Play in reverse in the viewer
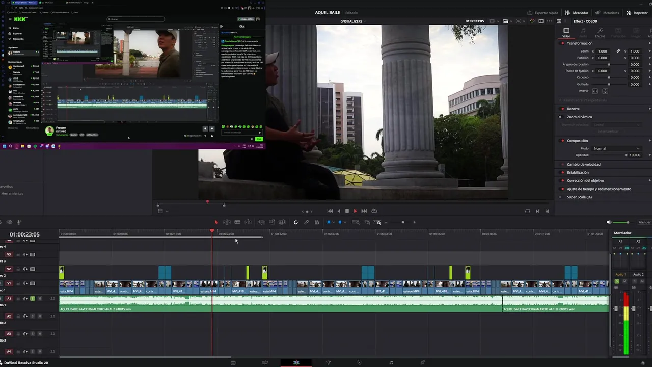The width and height of the screenshot is (652, 367). click(x=339, y=211)
